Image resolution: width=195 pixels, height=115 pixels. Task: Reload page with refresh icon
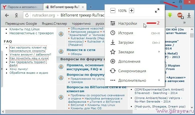(x=27, y=15)
